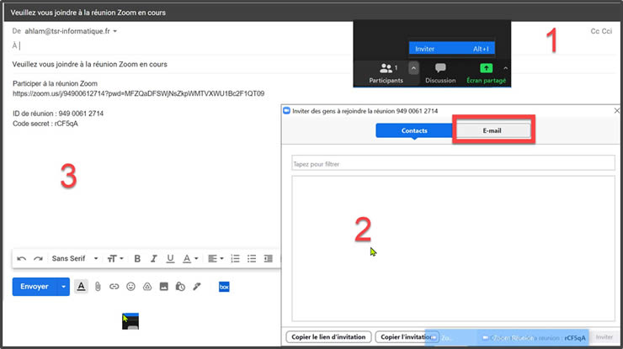Click the thumbnail below the Envoyer button

(130, 321)
